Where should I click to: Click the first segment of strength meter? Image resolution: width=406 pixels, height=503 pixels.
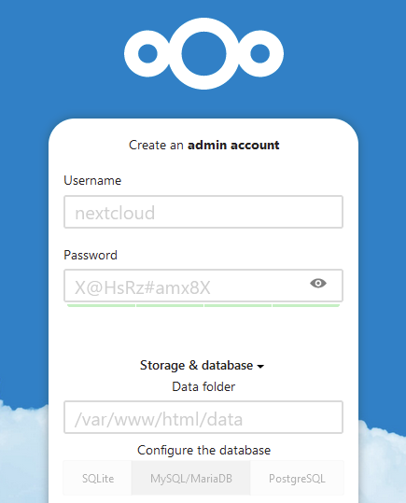[x=101, y=306]
